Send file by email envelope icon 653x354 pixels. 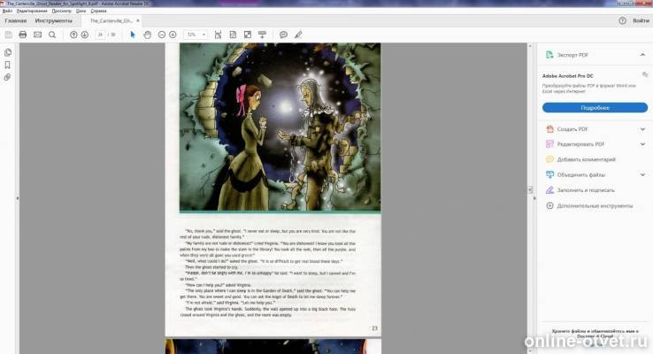pos(37,35)
